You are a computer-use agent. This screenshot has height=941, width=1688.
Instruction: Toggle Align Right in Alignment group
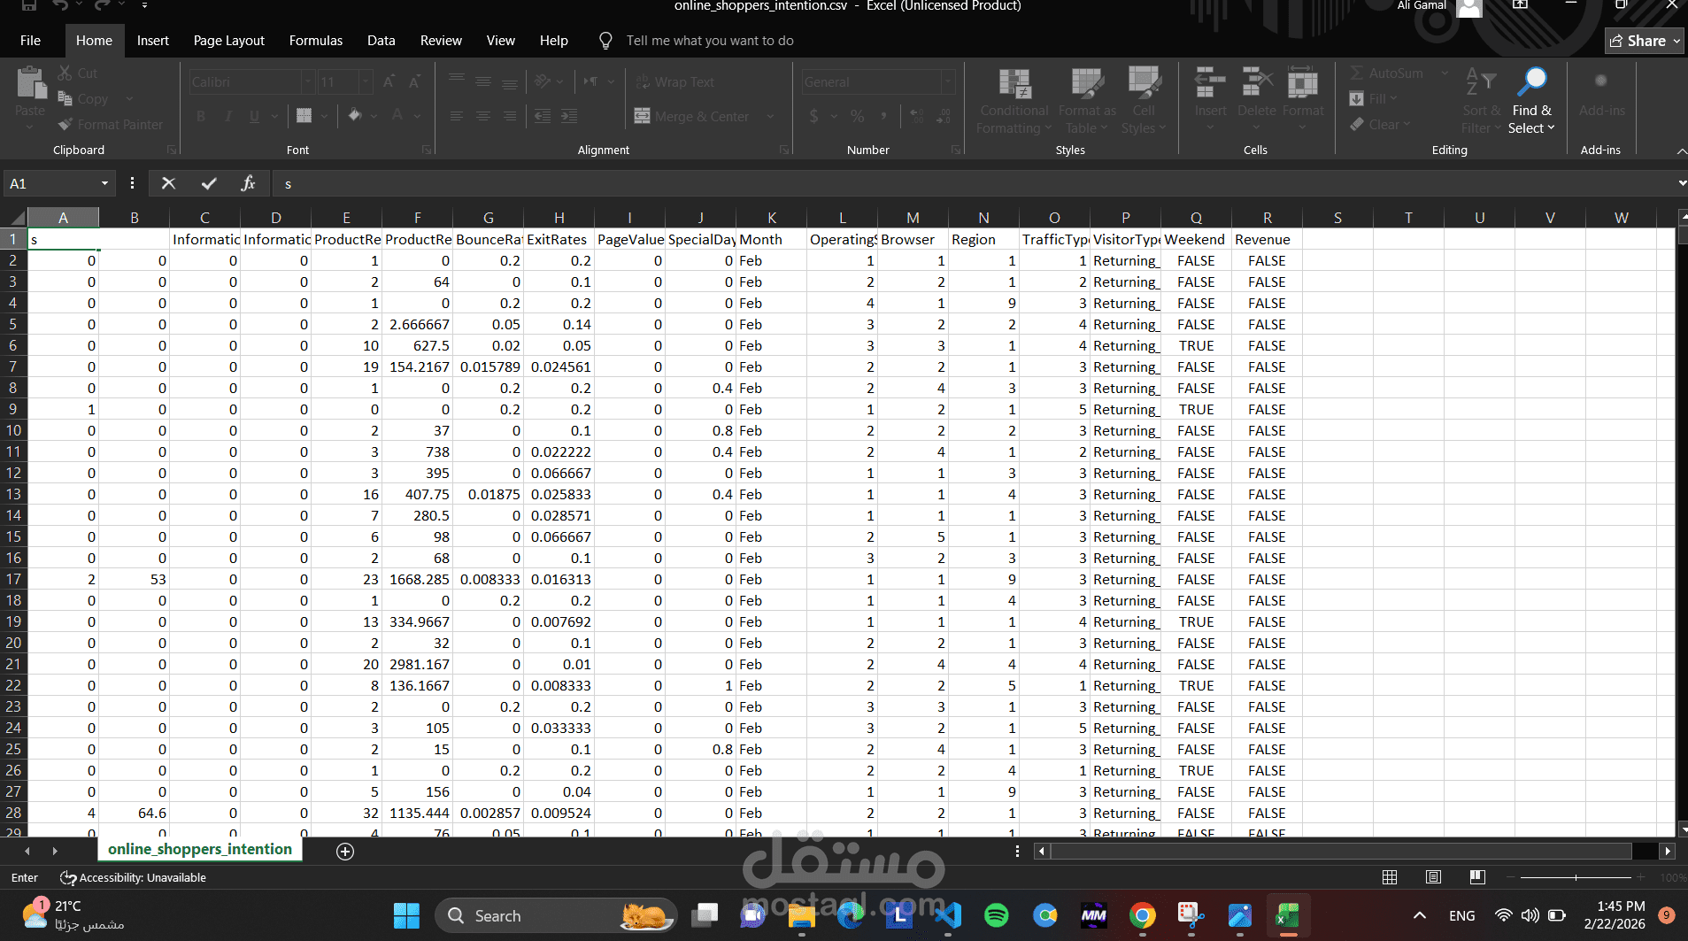pos(510,117)
